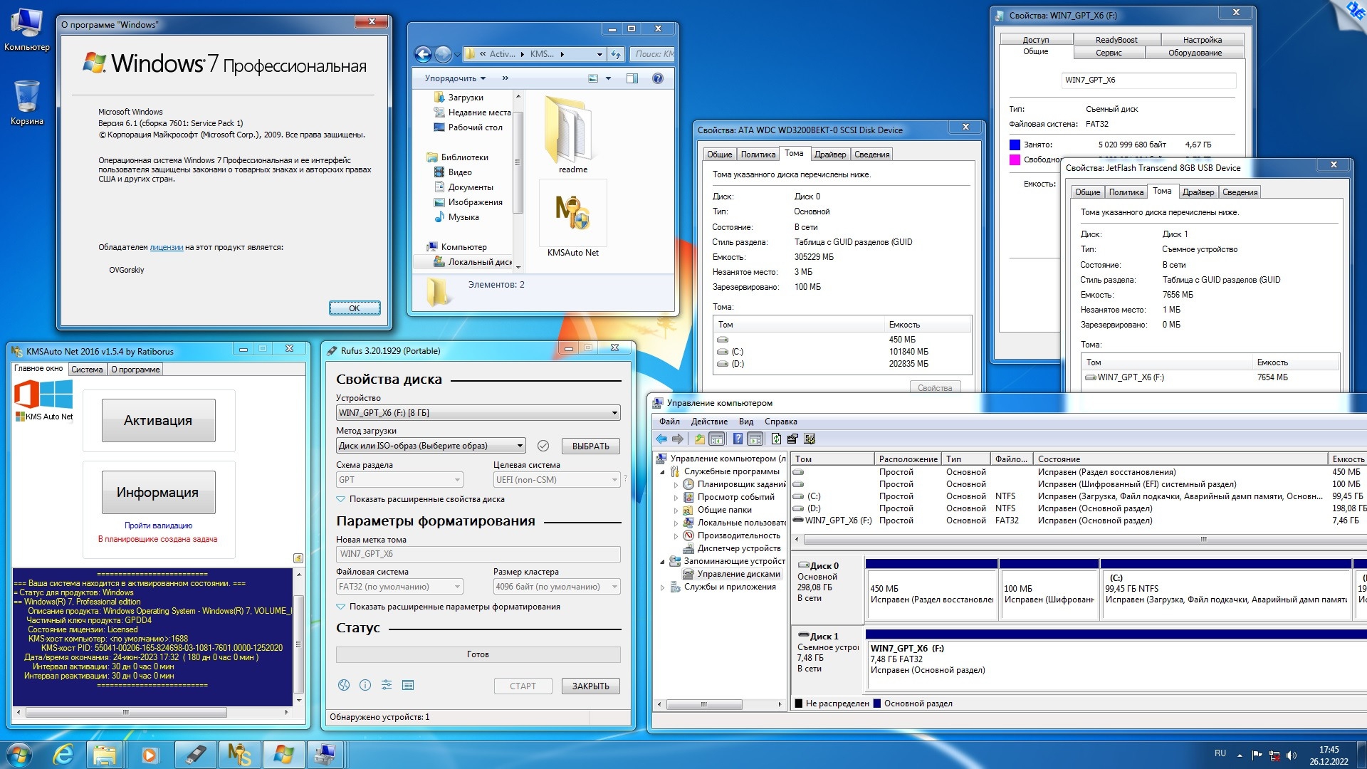
Task: Open the Partition scheme GPT dropdown
Action: (x=399, y=480)
